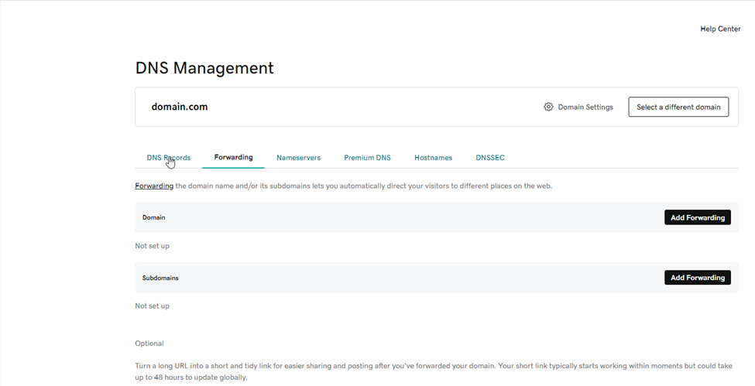Click the Domain section header label
This screenshot has height=386, width=755.
click(153, 218)
